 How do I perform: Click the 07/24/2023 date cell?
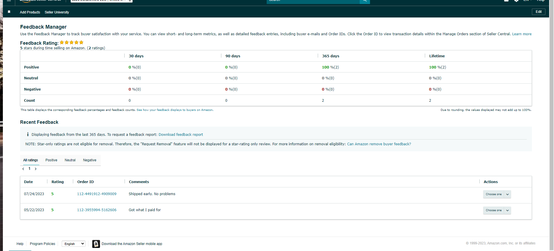pos(34,194)
